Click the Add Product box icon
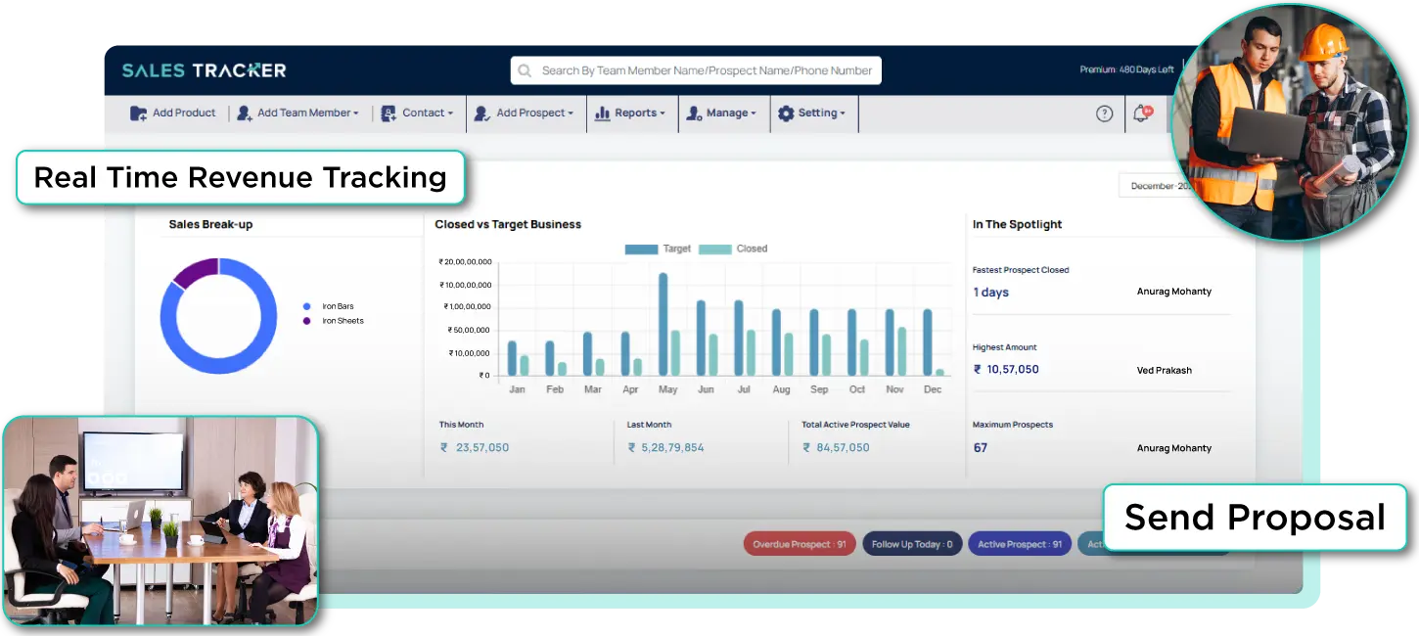The image size is (1419, 636). [138, 114]
